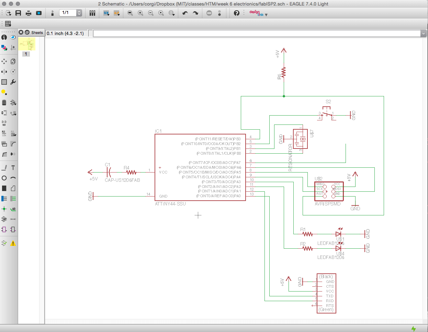The image size is (428, 332).
Task: Select the Mark crosshair-plus tool
Action: click(x=13, y=47)
